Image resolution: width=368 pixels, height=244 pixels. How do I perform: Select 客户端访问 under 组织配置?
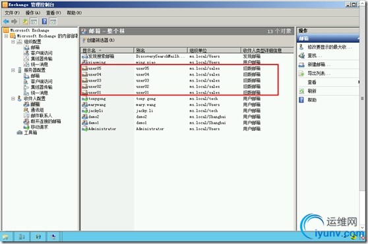click(42, 53)
